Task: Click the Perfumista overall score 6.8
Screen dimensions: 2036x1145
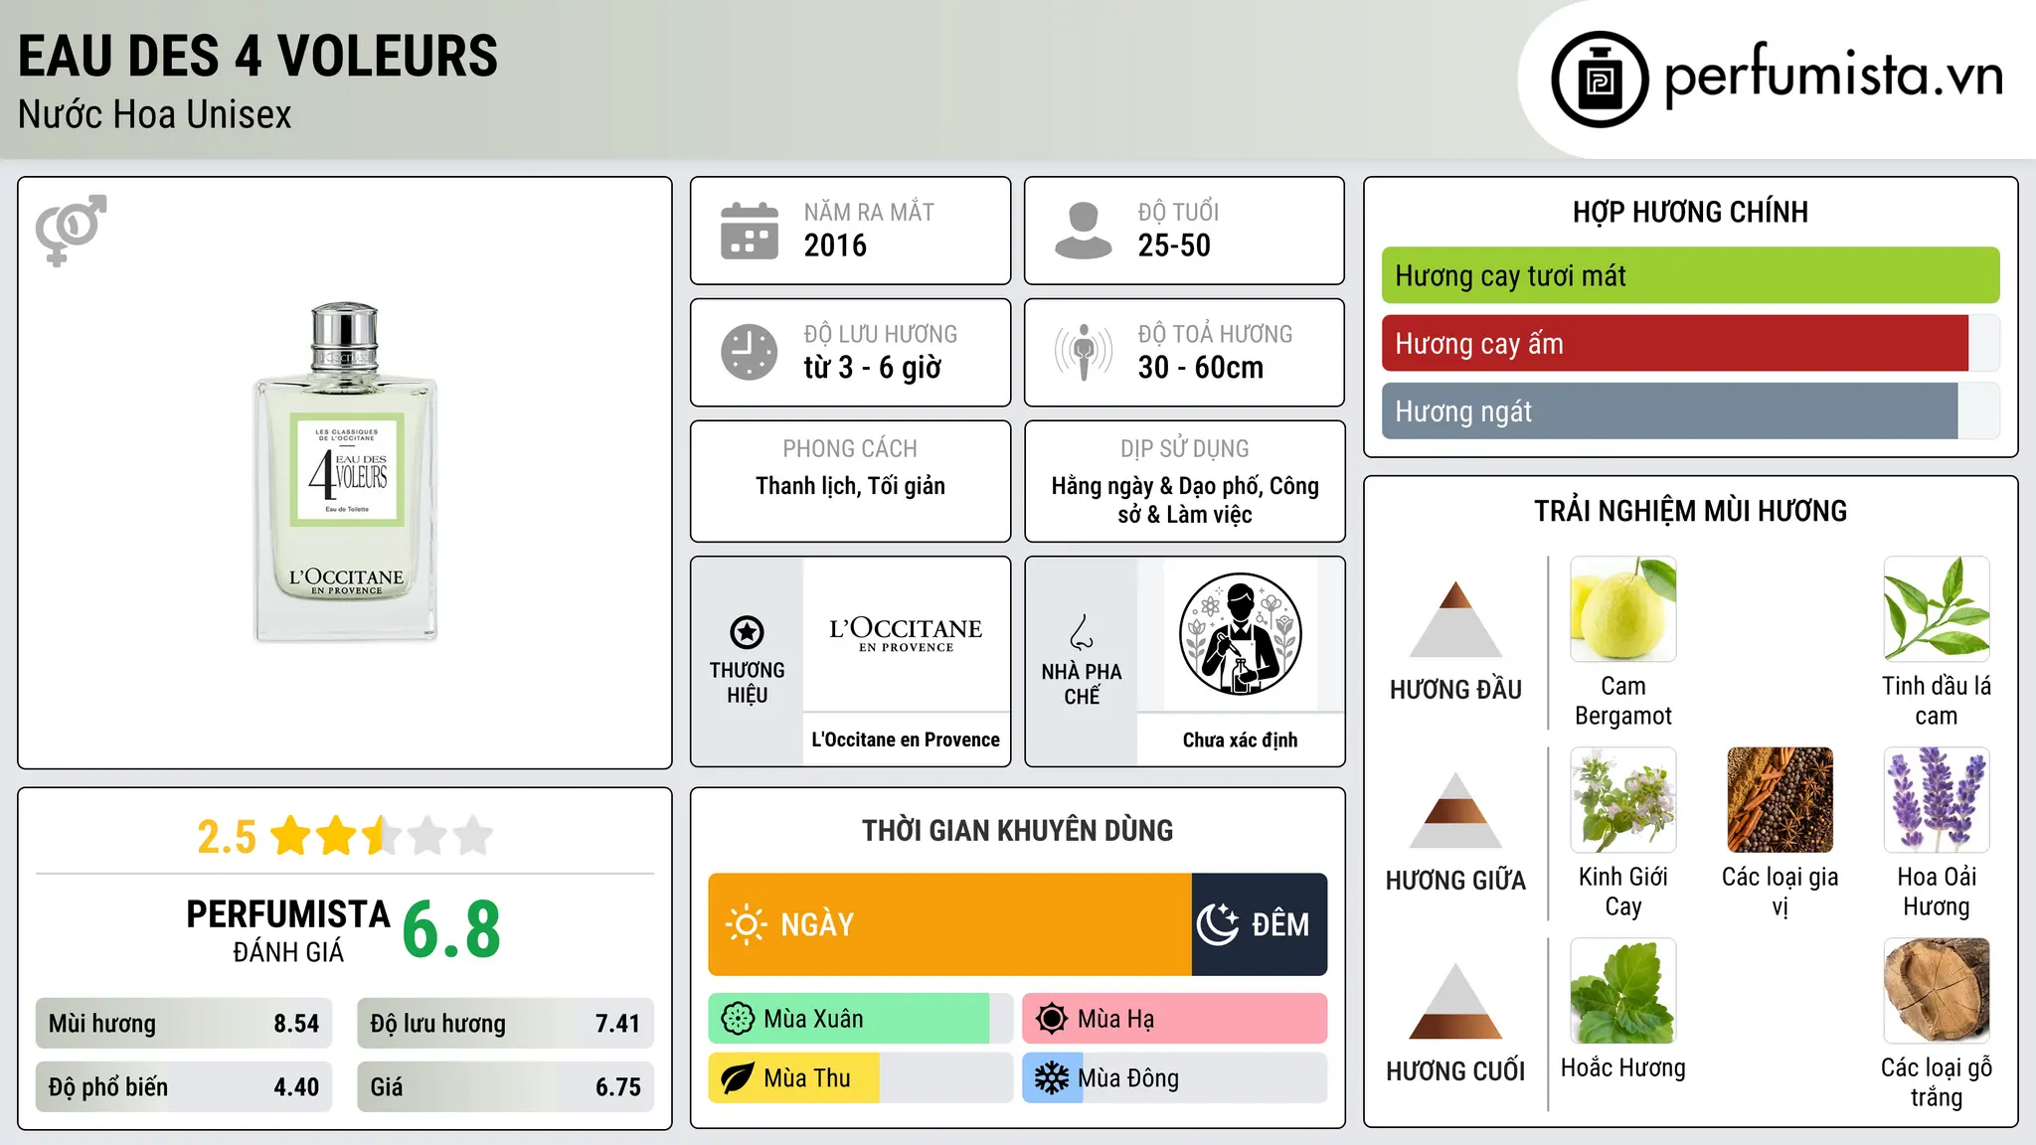Action: coord(451,930)
